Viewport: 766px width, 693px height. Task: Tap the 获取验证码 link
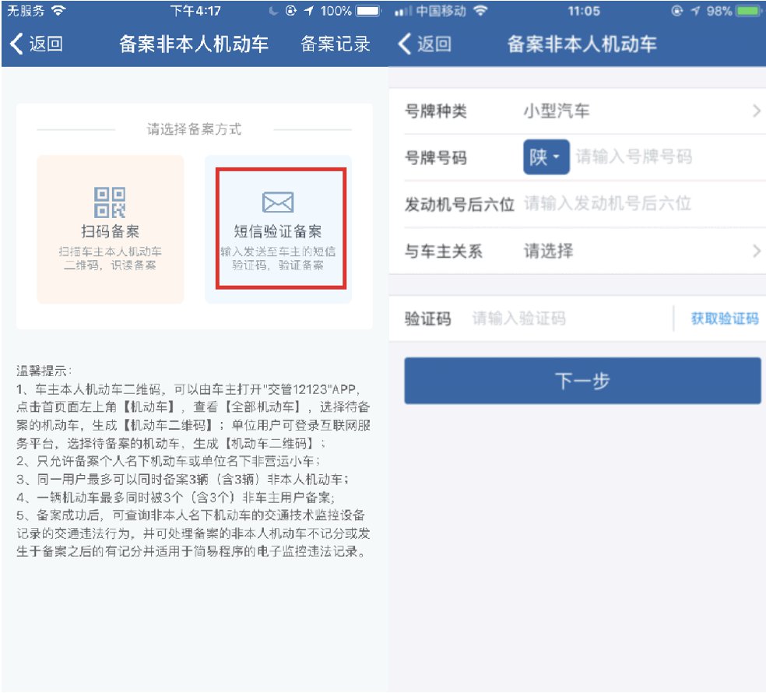point(724,318)
